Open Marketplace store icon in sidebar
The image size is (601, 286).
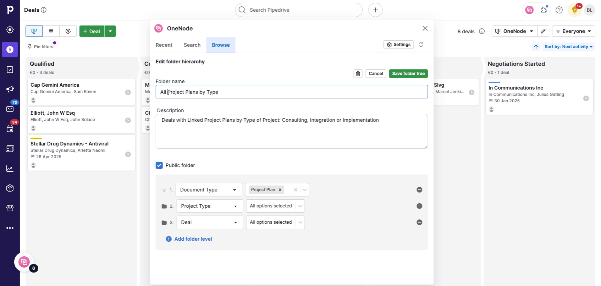coord(10,208)
